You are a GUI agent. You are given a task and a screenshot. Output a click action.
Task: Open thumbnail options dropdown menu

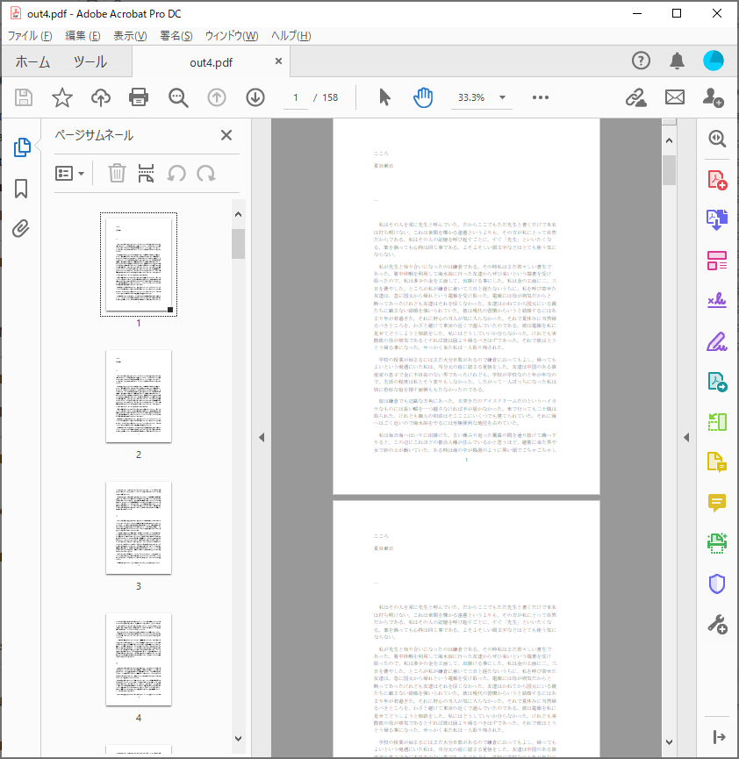pos(69,173)
